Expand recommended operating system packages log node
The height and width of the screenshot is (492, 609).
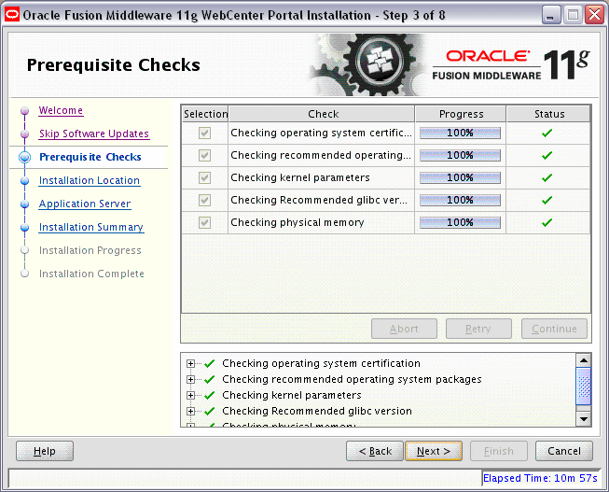(x=190, y=379)
